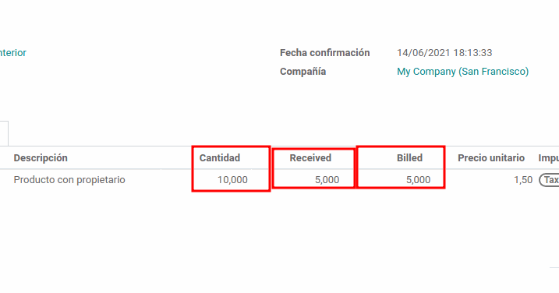
Task: Sort order lines by Billed column header
Action: tap(409, 158)
